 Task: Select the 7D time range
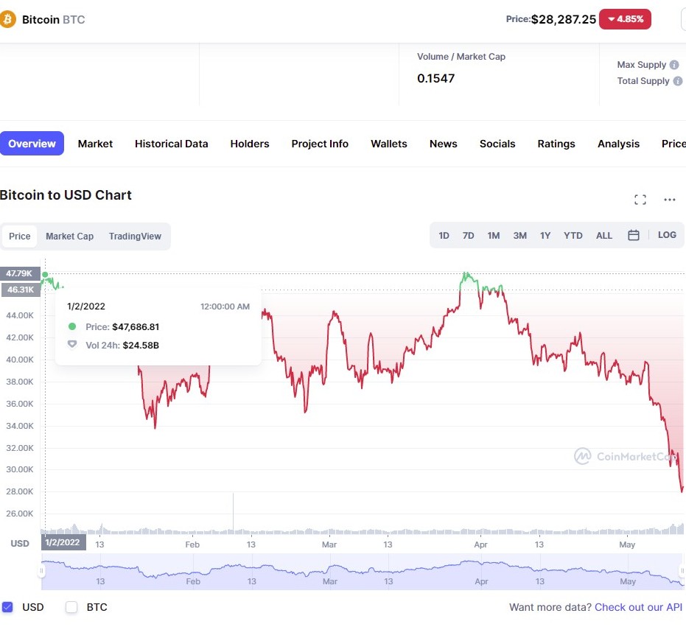(x=468, y=236)
